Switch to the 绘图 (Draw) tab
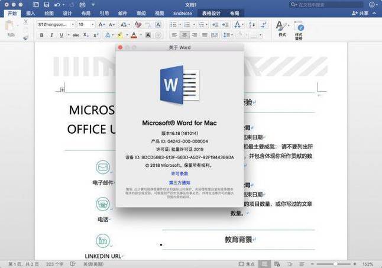Image resolution: width=382 pixels, height=268 pixels. click(49, 14)
